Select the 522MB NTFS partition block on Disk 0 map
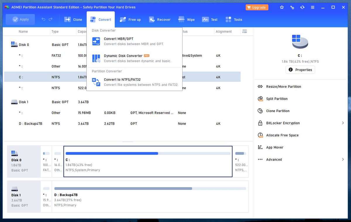This screenshot has height=222, width=351. [241, 161]
